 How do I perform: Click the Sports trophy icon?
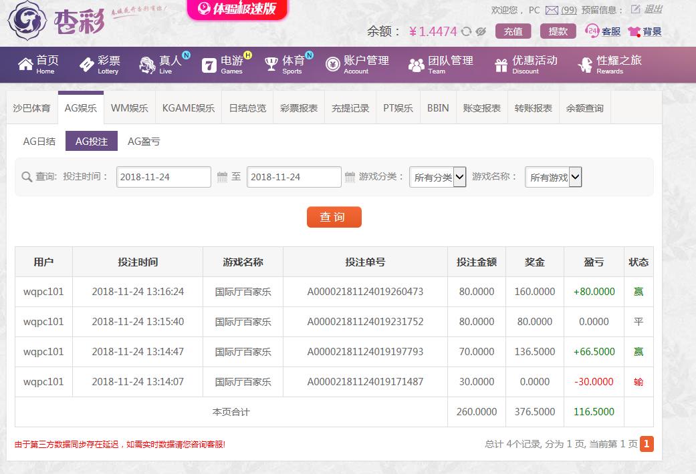(x=271, y=64)
